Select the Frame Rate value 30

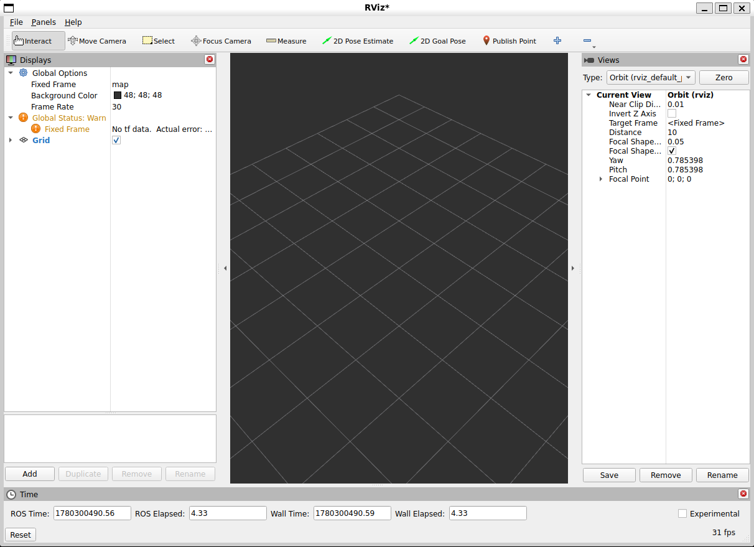point(116,106)
